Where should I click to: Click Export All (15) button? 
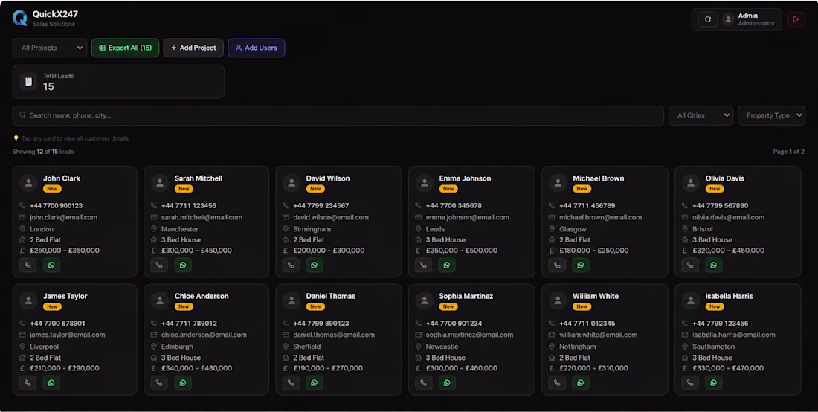(x=125, y=48)
